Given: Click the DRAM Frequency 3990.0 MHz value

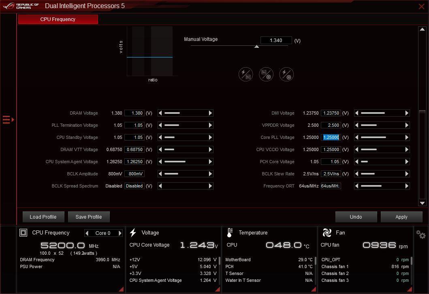Looking at the screenshot, I should (x=108, y=260).
